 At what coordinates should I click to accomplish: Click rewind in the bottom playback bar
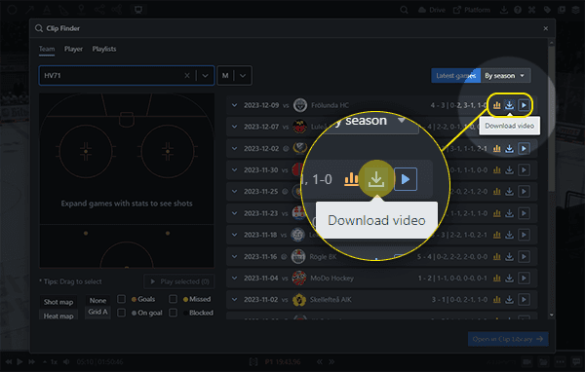click(9, 361)
